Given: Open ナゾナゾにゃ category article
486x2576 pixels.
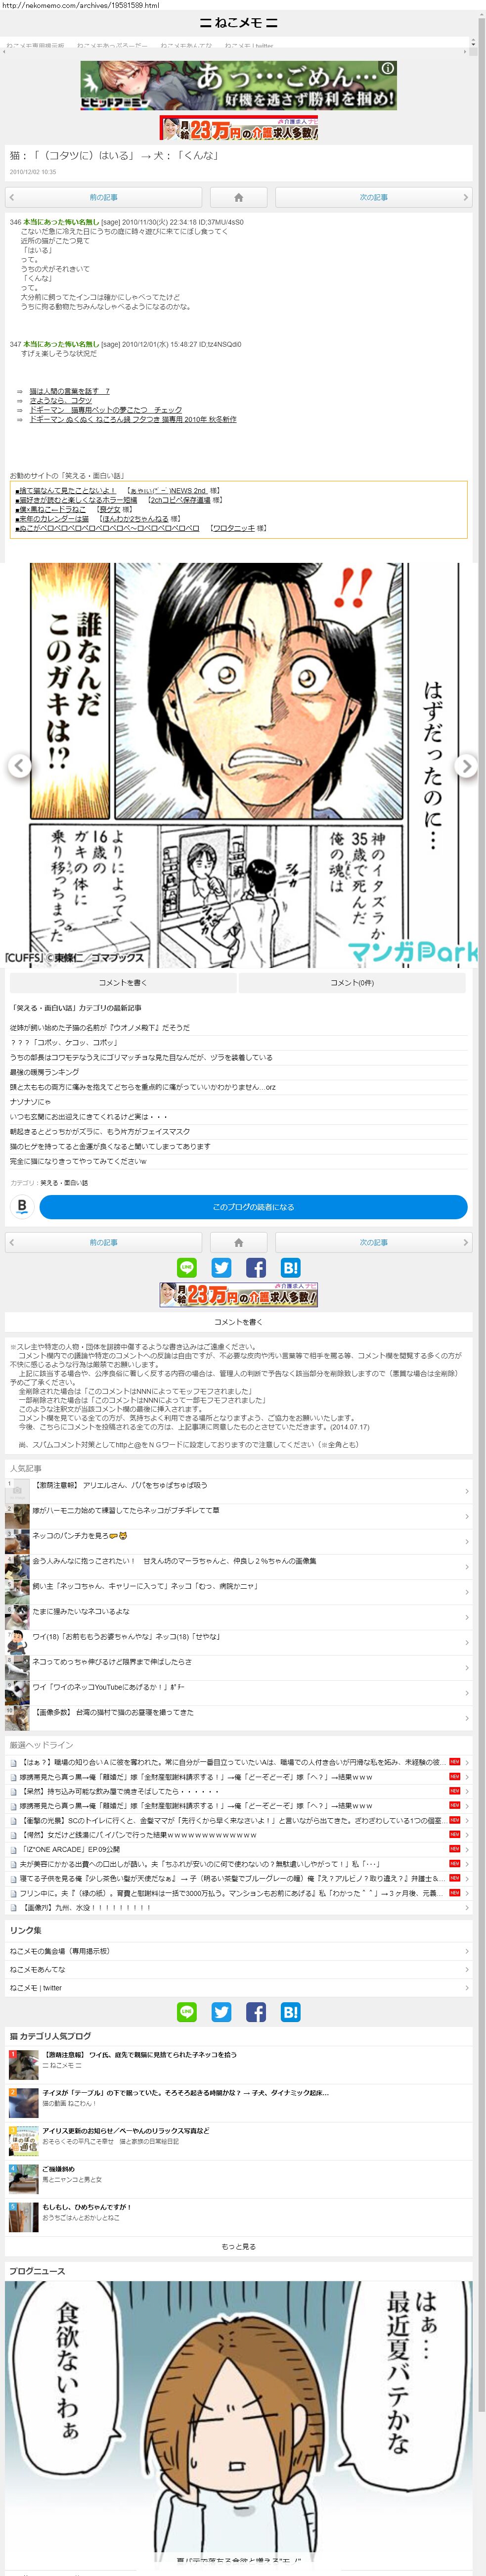Looking at the screenshot, I should (30, 1102).
